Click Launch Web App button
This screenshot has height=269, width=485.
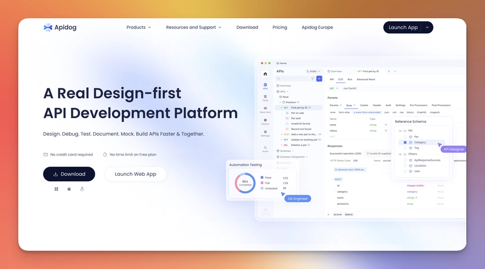[x=135, y=174]
